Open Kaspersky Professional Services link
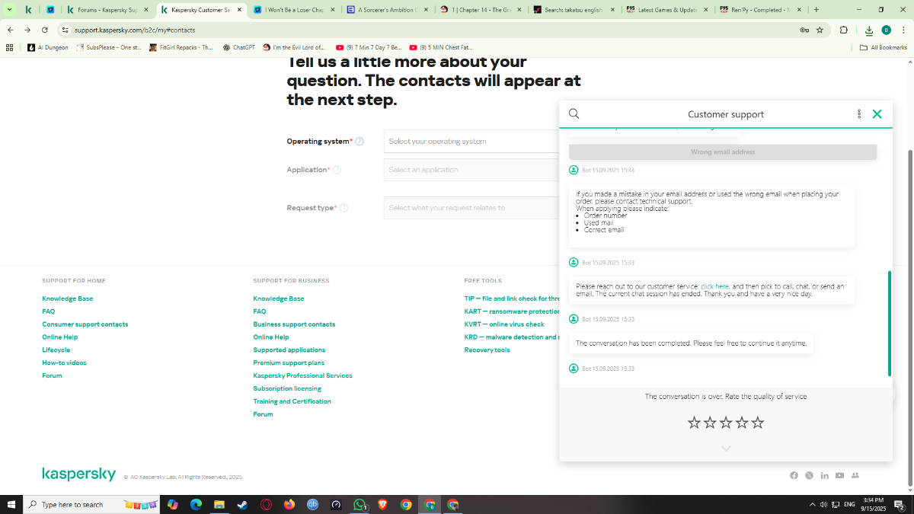This screenshot has height=514, width=914. [302, 375]
